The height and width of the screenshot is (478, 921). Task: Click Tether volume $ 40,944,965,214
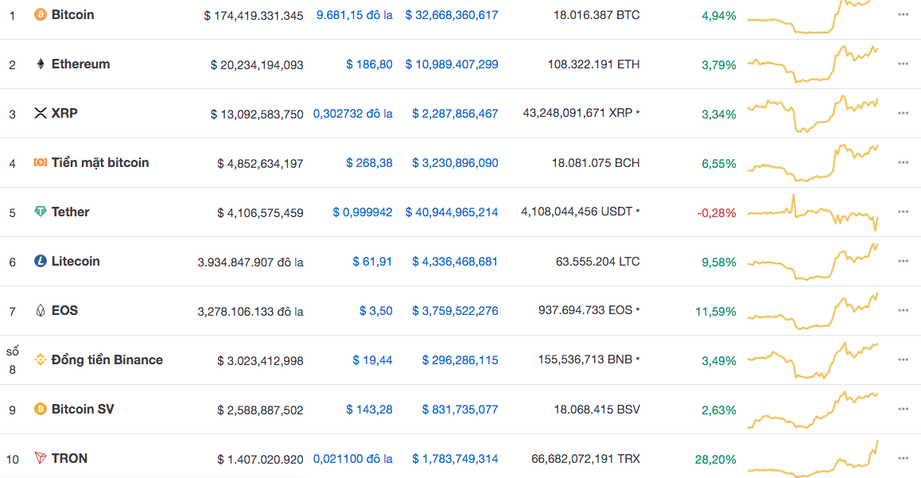(452, 212)
